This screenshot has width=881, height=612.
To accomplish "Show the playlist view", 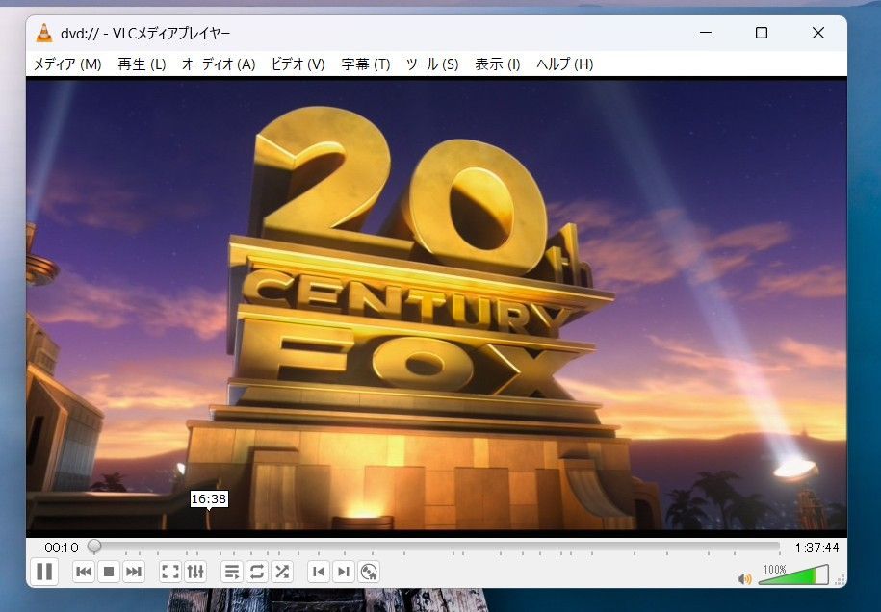I will pos(232,573).
